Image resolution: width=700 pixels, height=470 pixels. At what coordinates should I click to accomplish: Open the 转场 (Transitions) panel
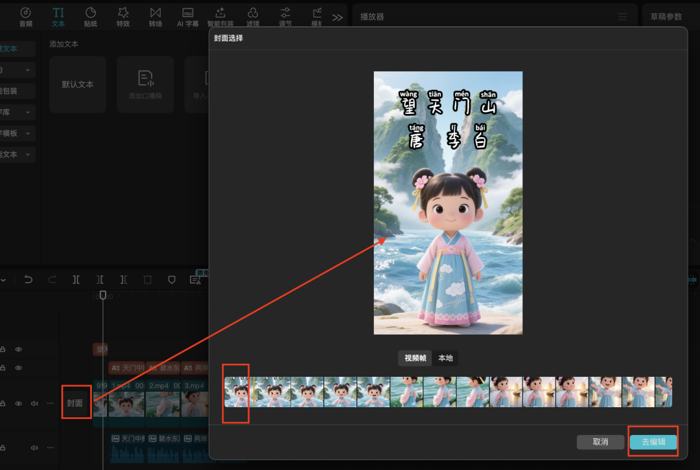[x=156, y=17]
